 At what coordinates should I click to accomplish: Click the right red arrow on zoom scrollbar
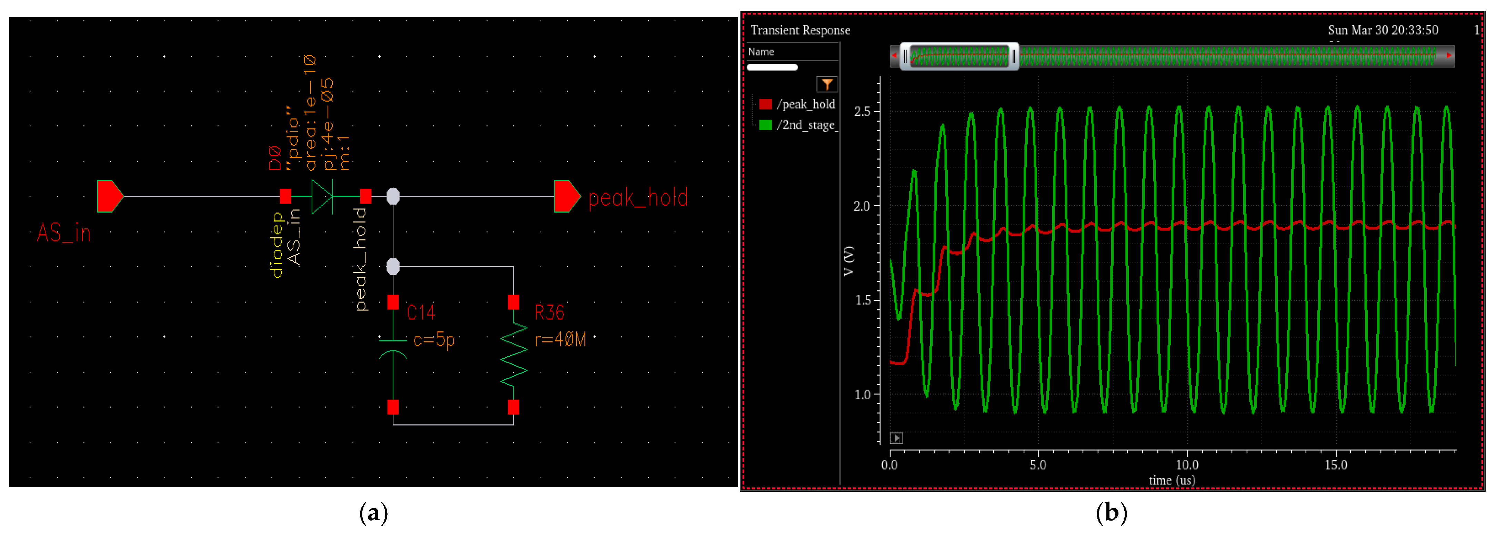click(1449, 56)
